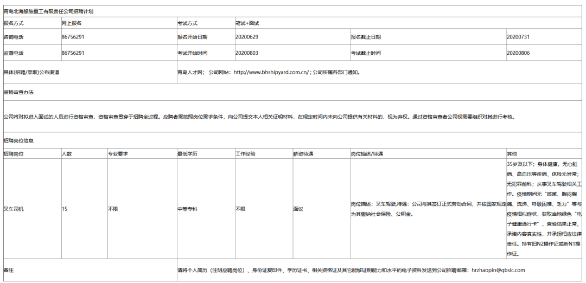This screenshot has height=283, width=586.
Task: Click the 笔试+面试 value
Action: click(247, 23)
